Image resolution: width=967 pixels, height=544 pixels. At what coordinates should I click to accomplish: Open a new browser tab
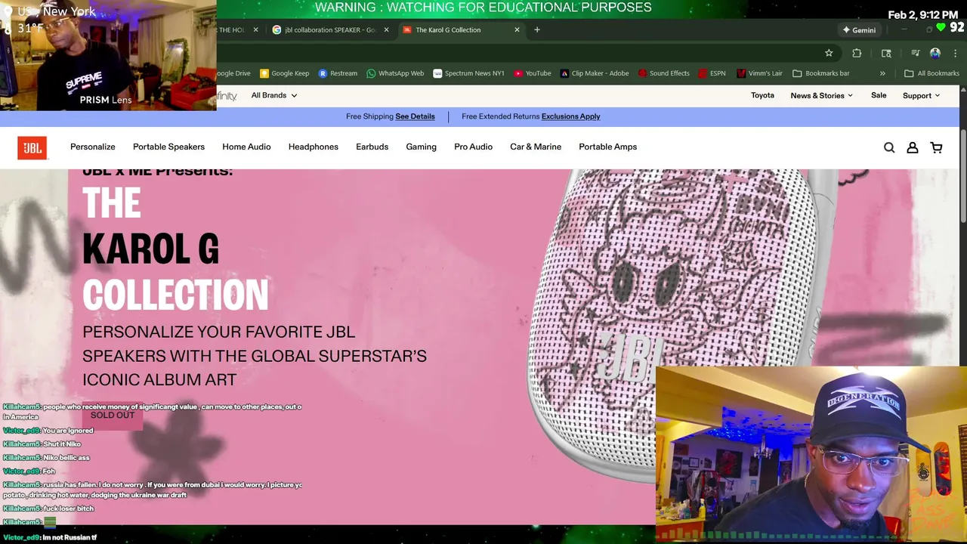pos(537,29)
